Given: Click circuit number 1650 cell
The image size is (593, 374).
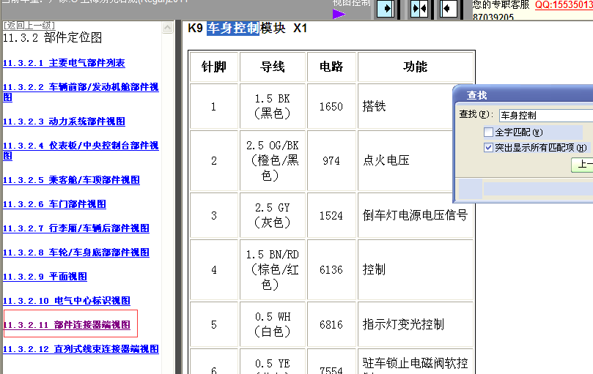Looking at the screenshot, I should (331, 106).
